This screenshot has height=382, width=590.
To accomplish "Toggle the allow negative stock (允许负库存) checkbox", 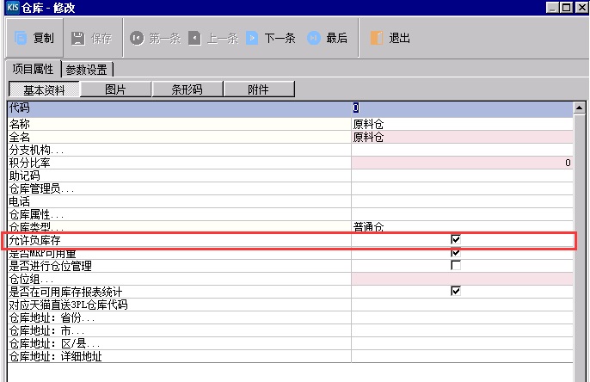I will coord(456,239).
